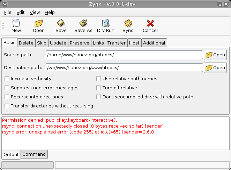This screenshot has width=231, height=170.
Task: Switch to the Command tab
Action: point(34,154)
